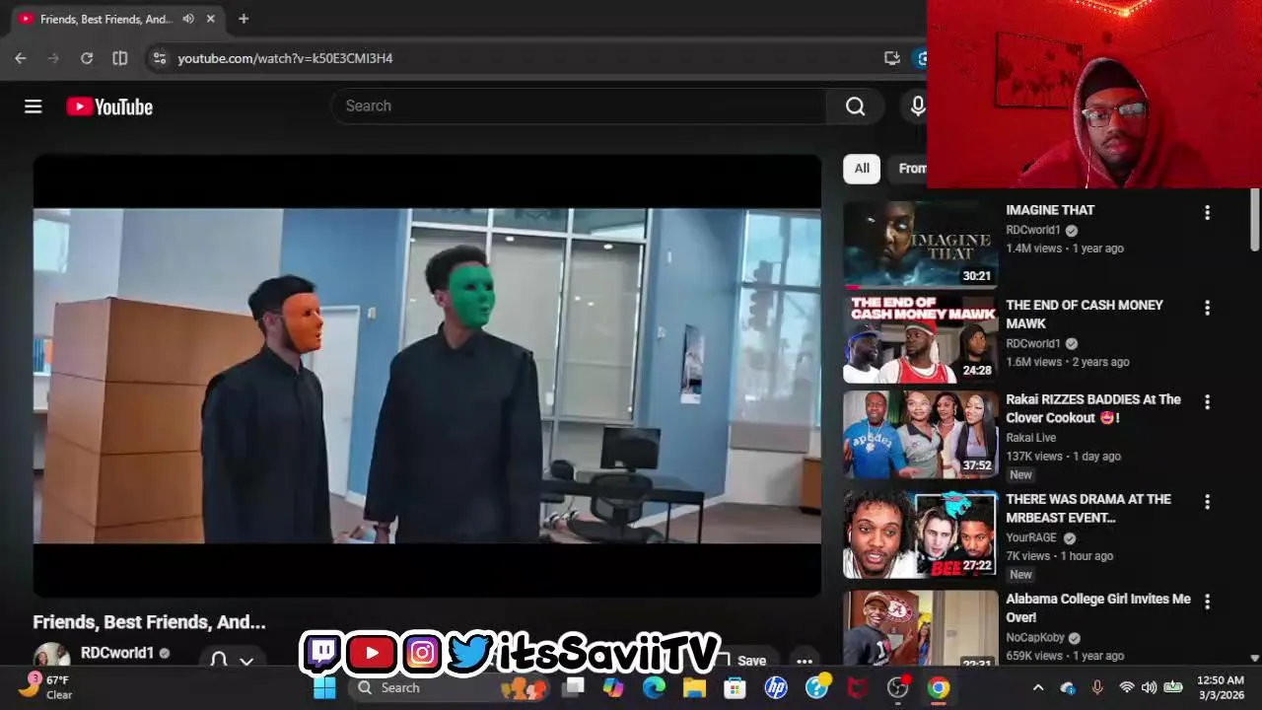Go back in the browser
This screenshot has height=710, width=1262.
21,58
